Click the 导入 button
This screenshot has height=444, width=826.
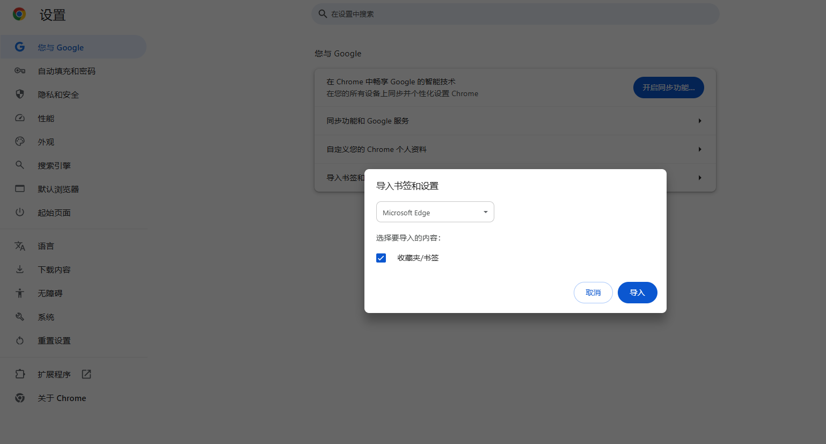(x=637, y=293)
